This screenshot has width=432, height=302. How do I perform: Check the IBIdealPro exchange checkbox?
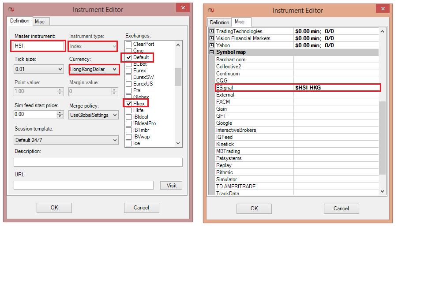[x=129, y=123]
